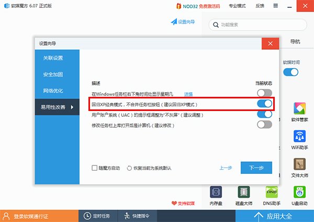This screenshot has width=314, height=222.
Task: Launch 磁盘大师 from the tool grid
Action: (244, 192)
